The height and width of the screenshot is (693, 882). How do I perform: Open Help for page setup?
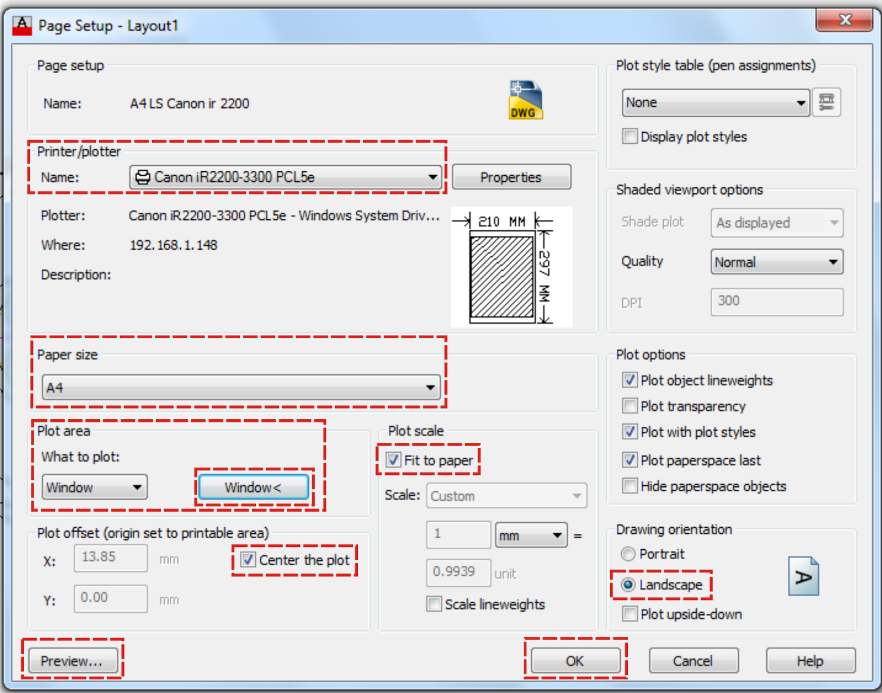click(x=810, y=660)
